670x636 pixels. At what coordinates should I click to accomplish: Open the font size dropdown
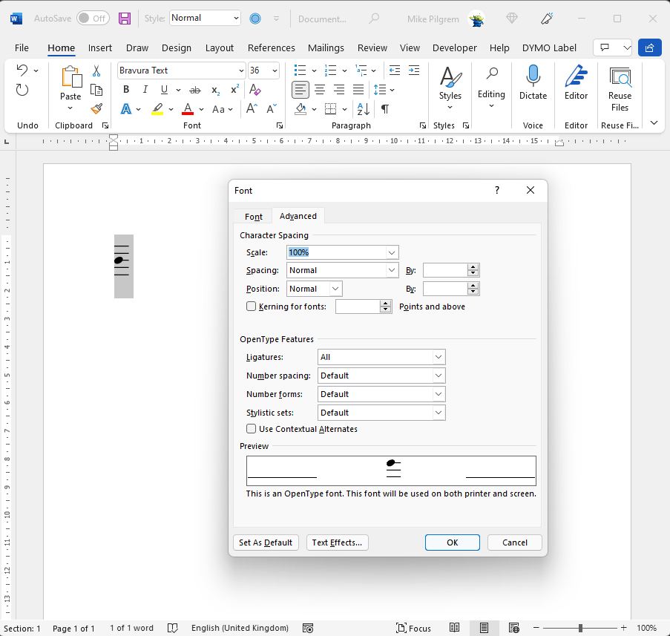(275, 71)
